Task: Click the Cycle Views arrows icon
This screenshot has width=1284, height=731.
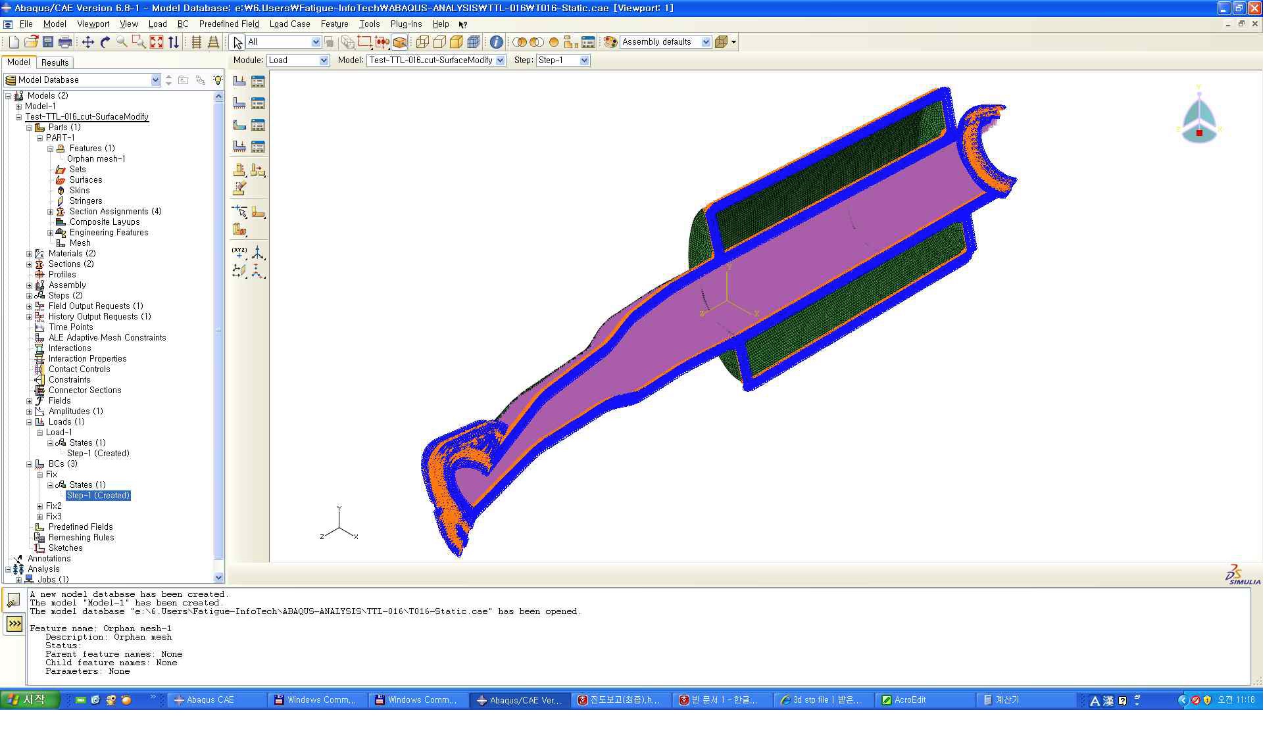Action: click(x=174, y=42)
